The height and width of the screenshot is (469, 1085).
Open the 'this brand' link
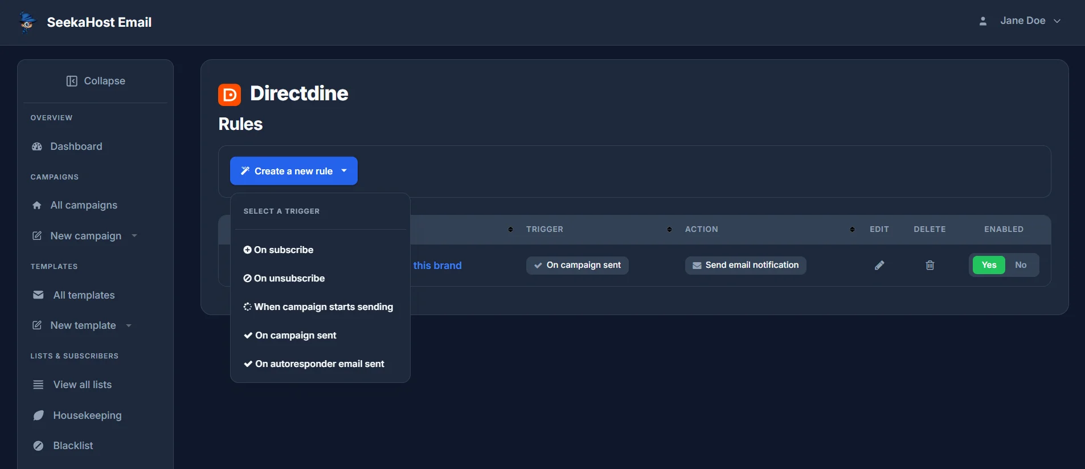pyautogui.click(x=437, y=266)
